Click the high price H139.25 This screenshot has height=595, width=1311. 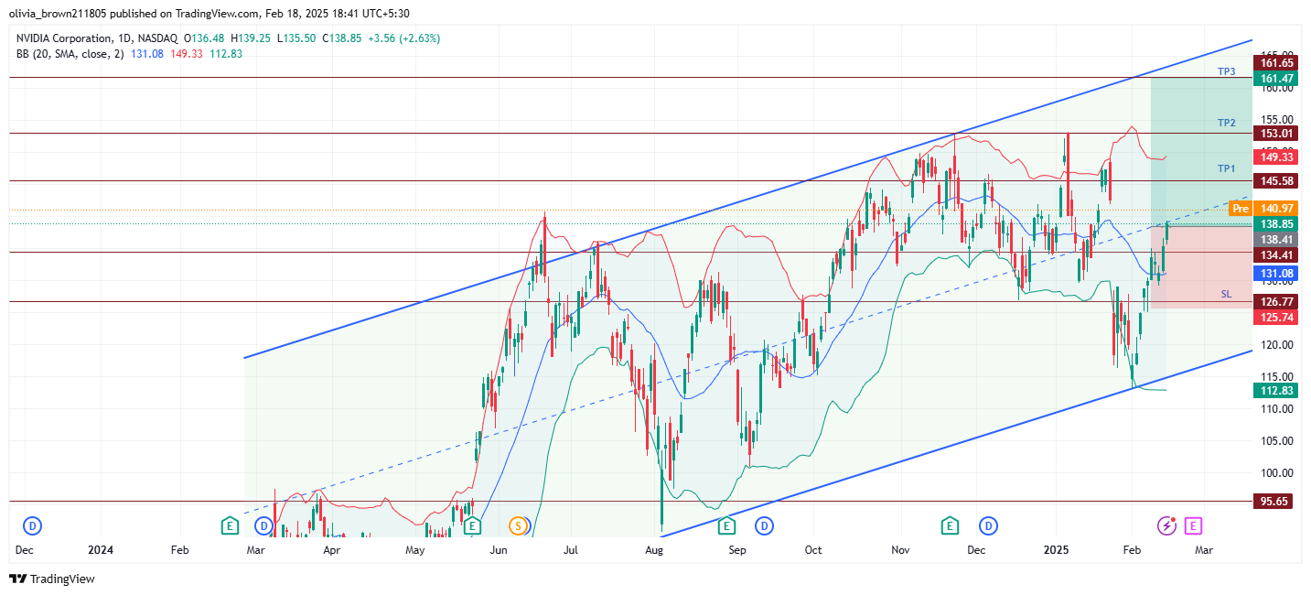251,38
